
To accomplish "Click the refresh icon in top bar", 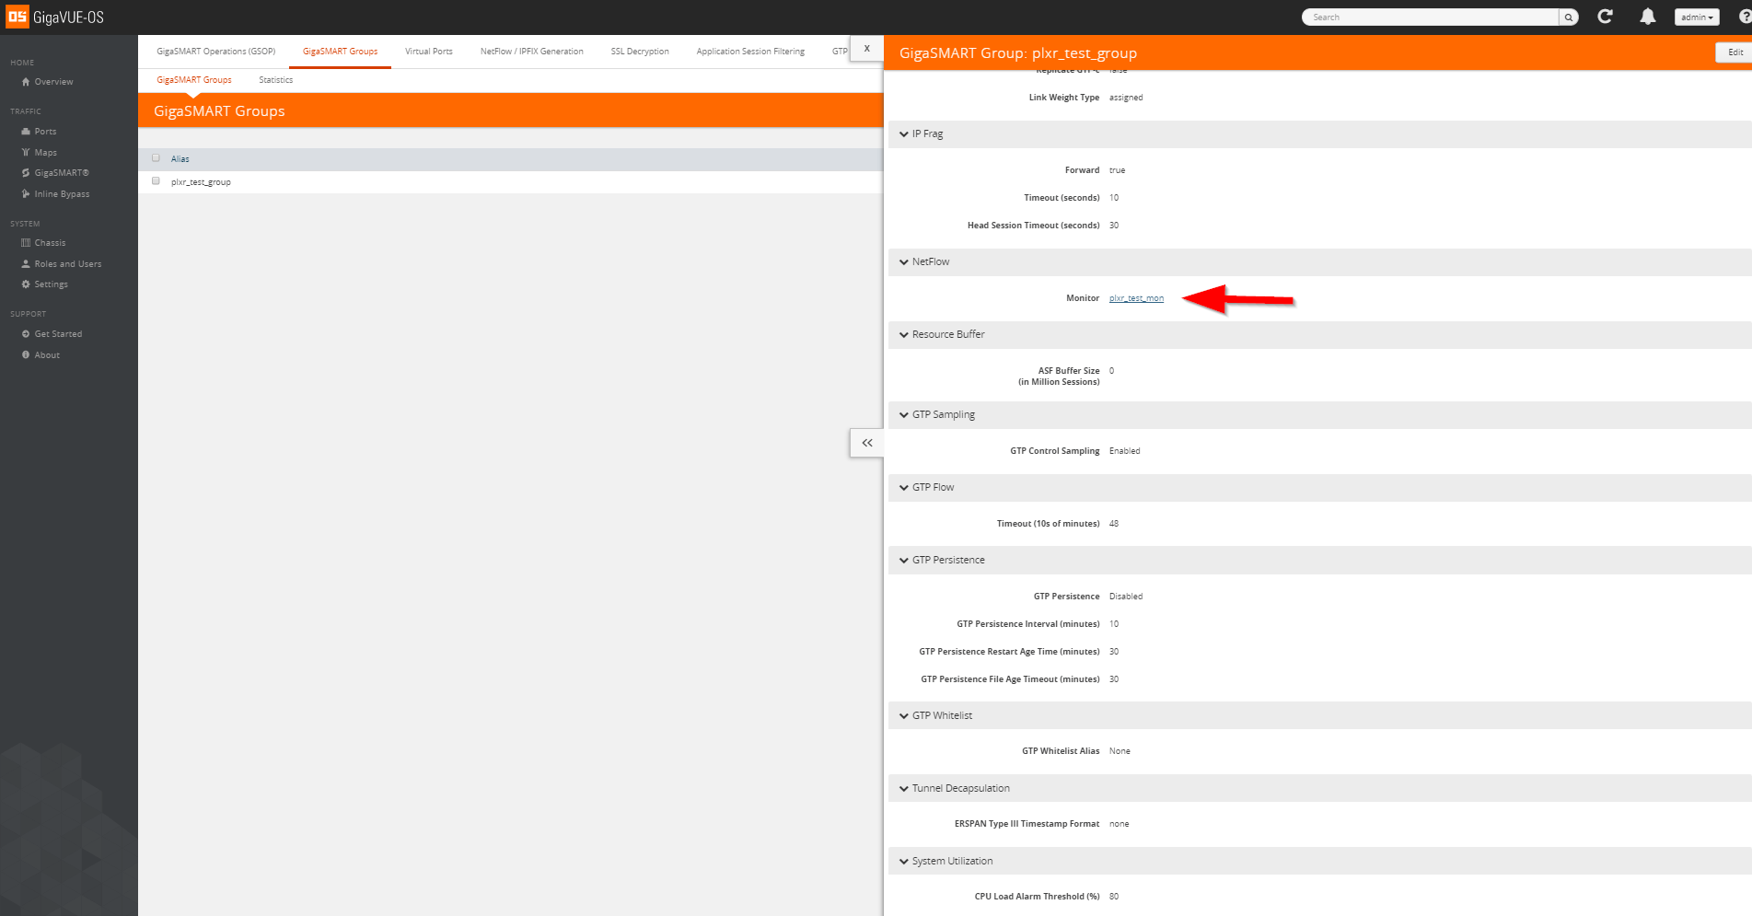I will (x=1605, y=17).
